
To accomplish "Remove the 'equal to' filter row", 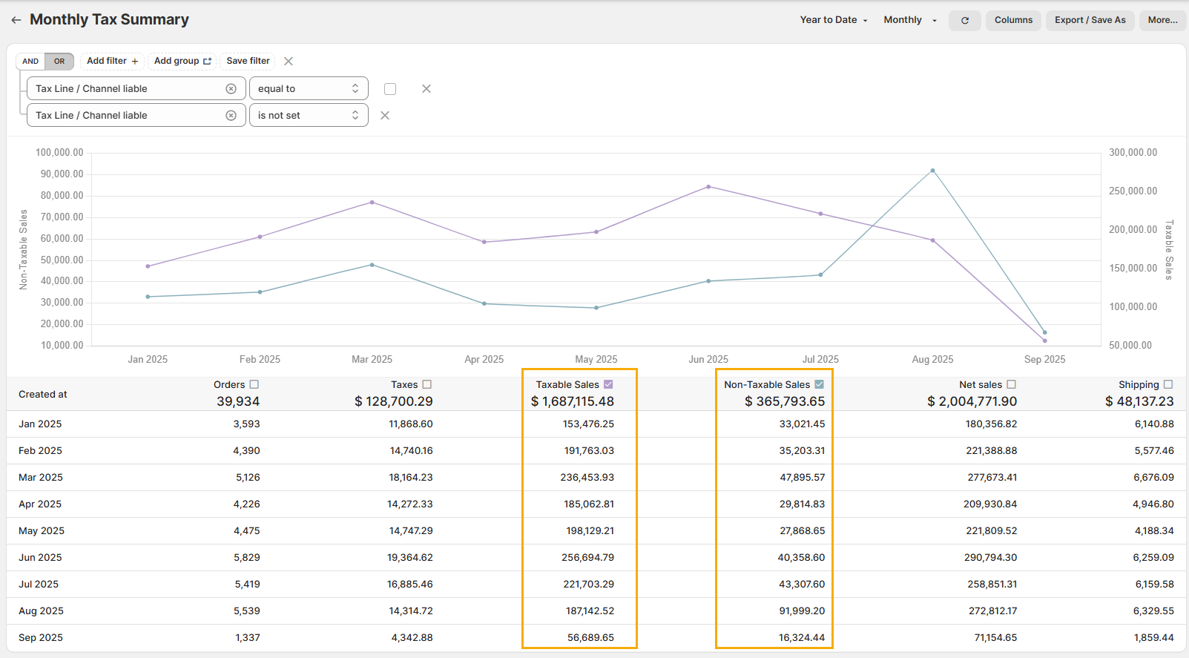I will pyautogui.click(x=426, y=89).
